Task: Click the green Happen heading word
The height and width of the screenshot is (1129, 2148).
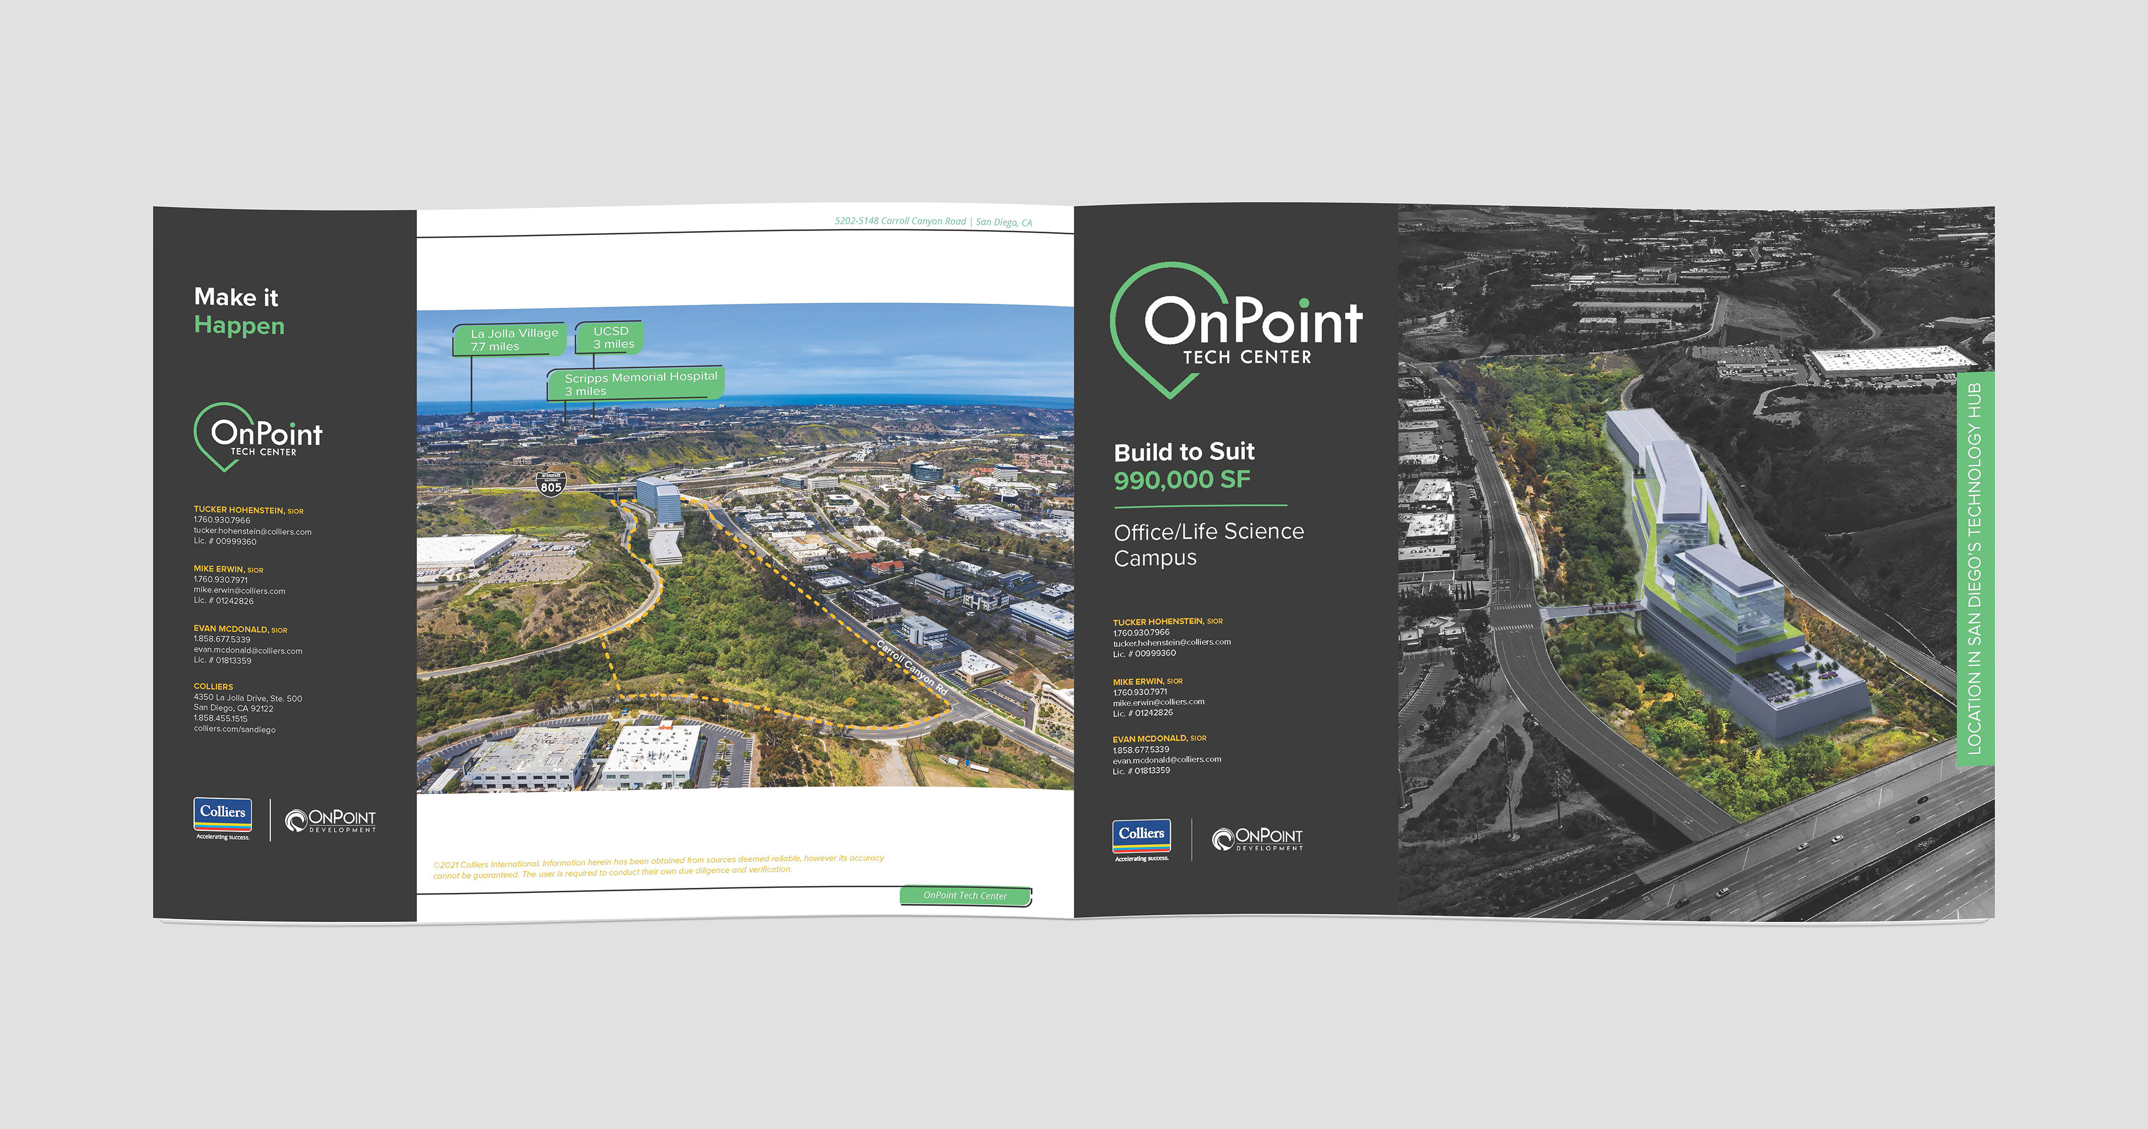Action: 239,326
